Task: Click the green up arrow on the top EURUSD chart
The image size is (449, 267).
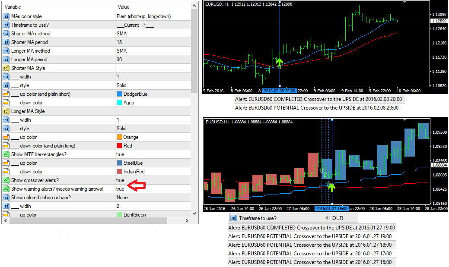Action: (280, 61)
